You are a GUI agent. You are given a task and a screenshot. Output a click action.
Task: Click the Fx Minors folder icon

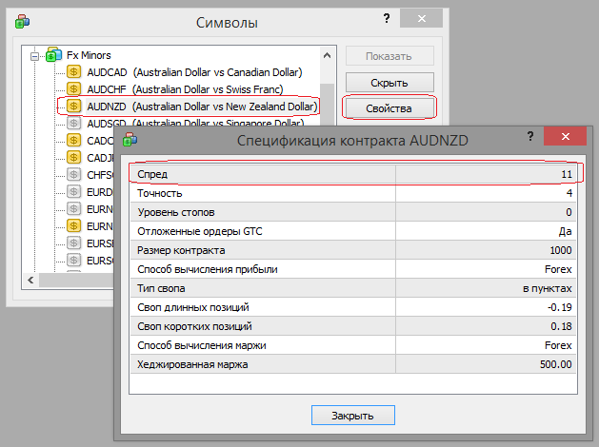[x=53, y=55]
